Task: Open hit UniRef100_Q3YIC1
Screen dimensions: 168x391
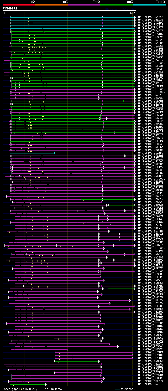Action: coord(151,352)
